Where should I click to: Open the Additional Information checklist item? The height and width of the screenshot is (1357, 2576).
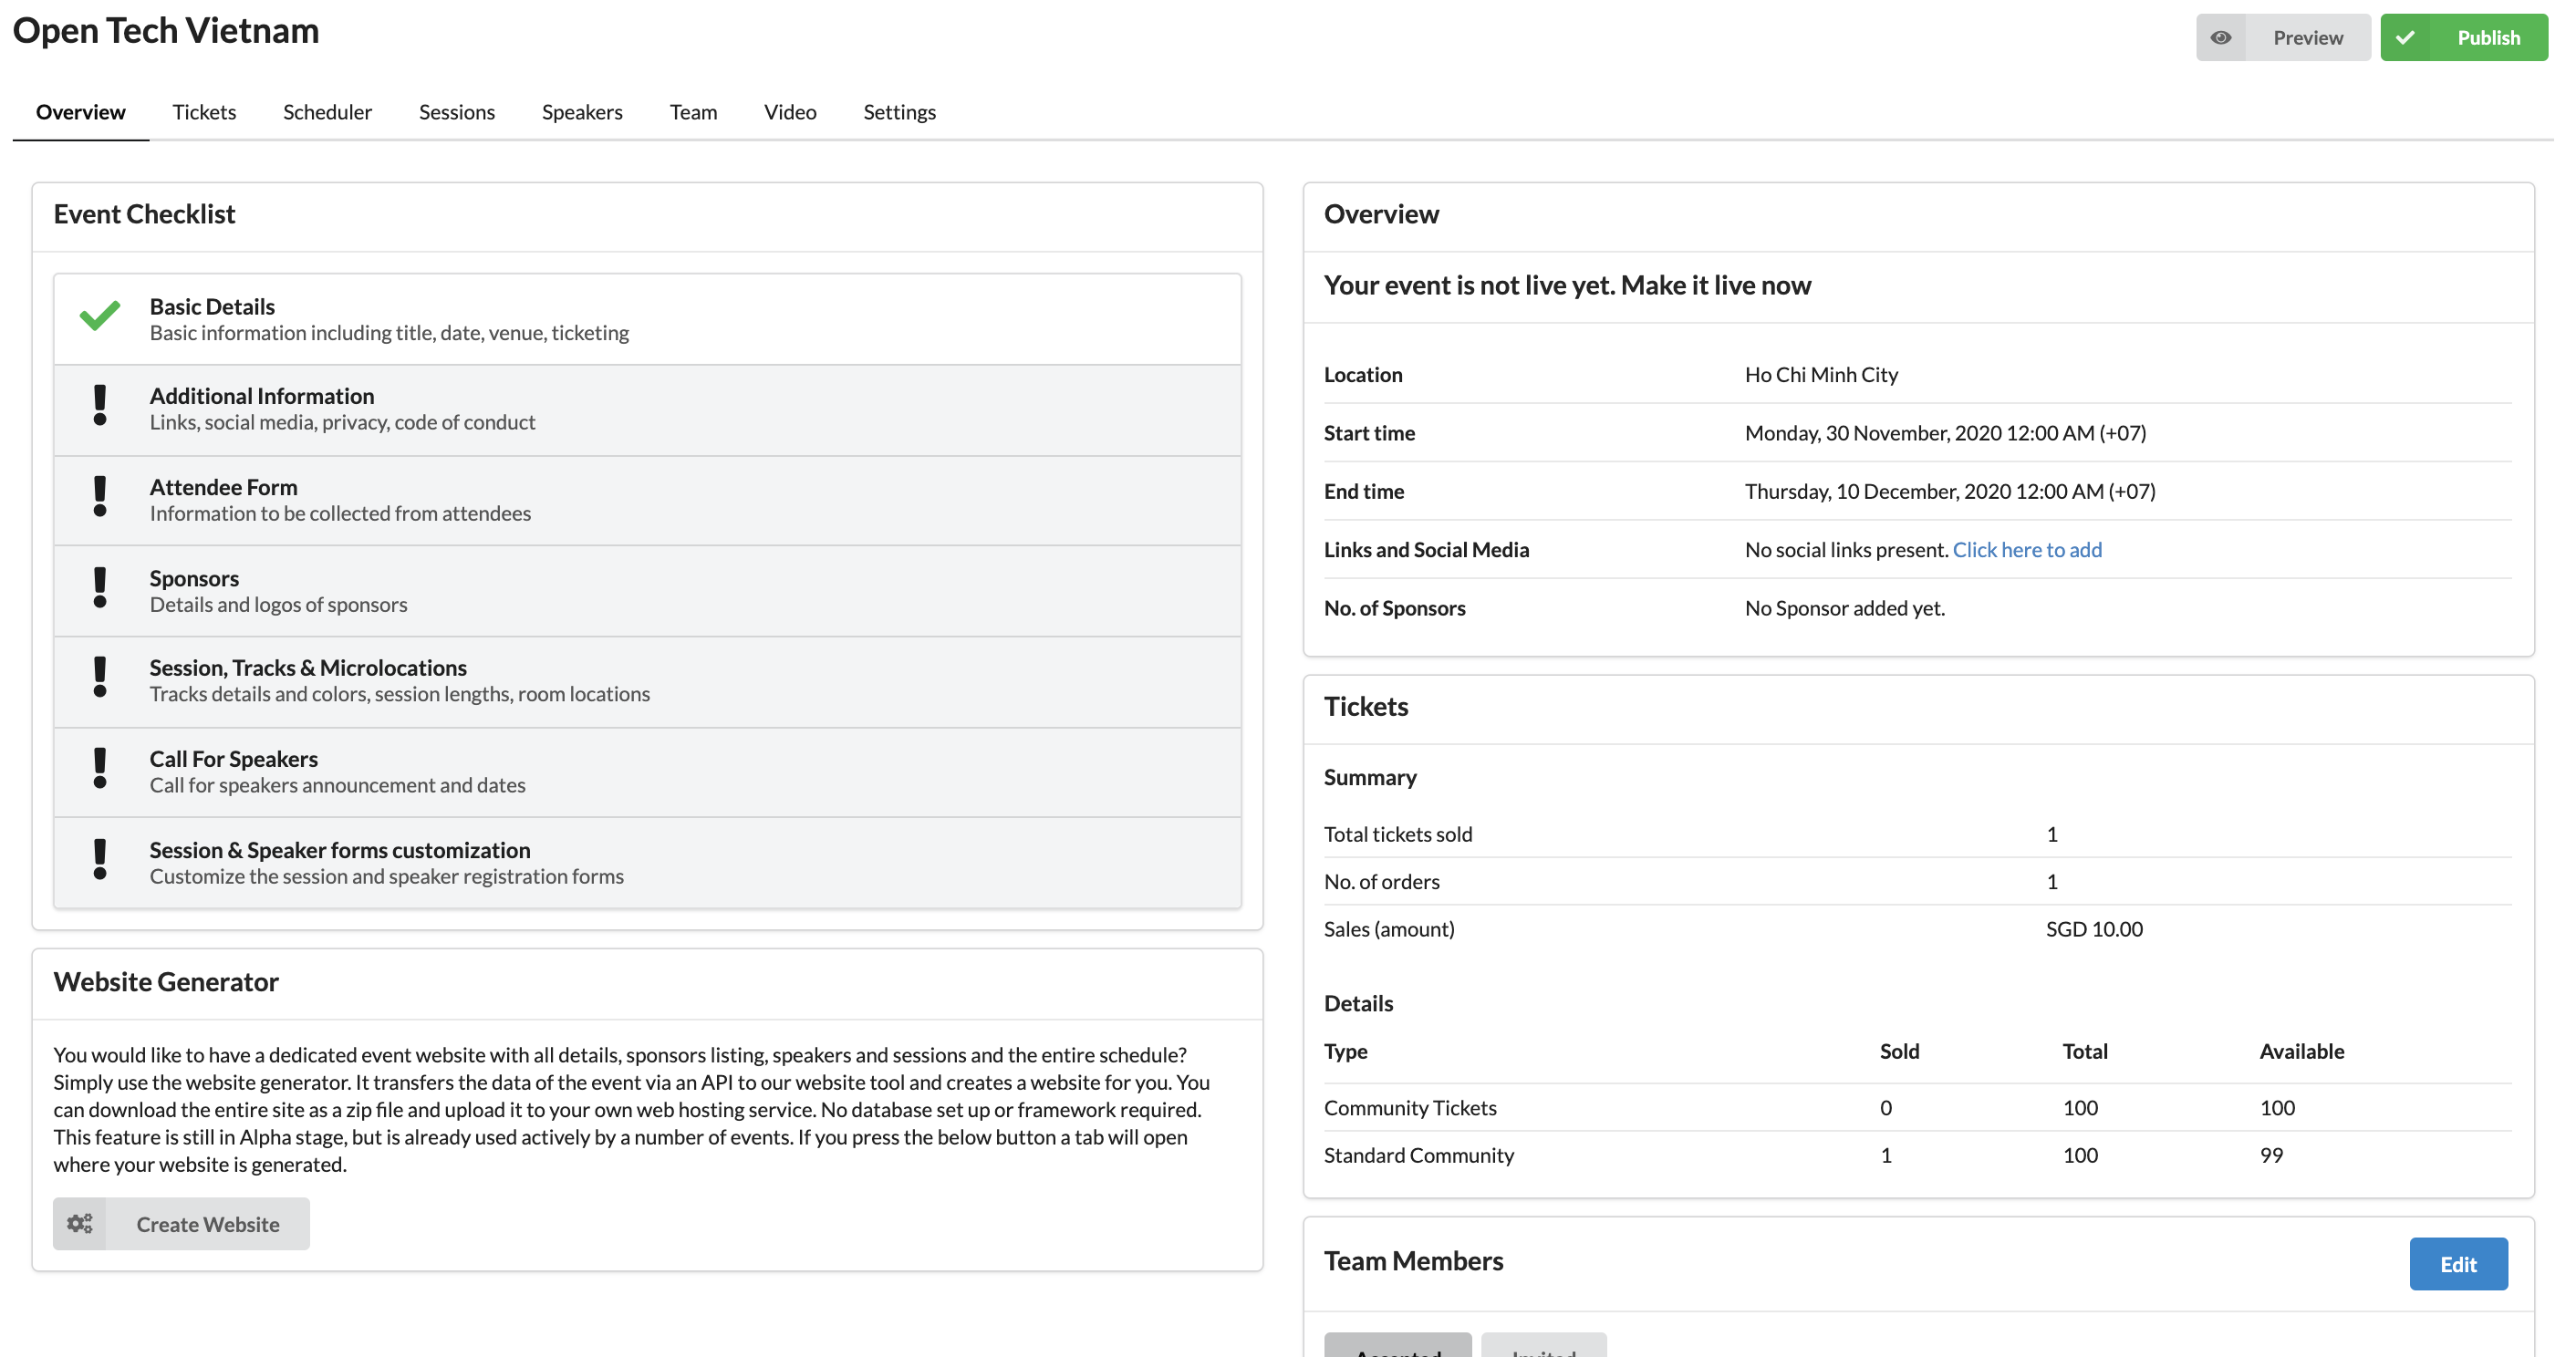click(x=647, y=410)
